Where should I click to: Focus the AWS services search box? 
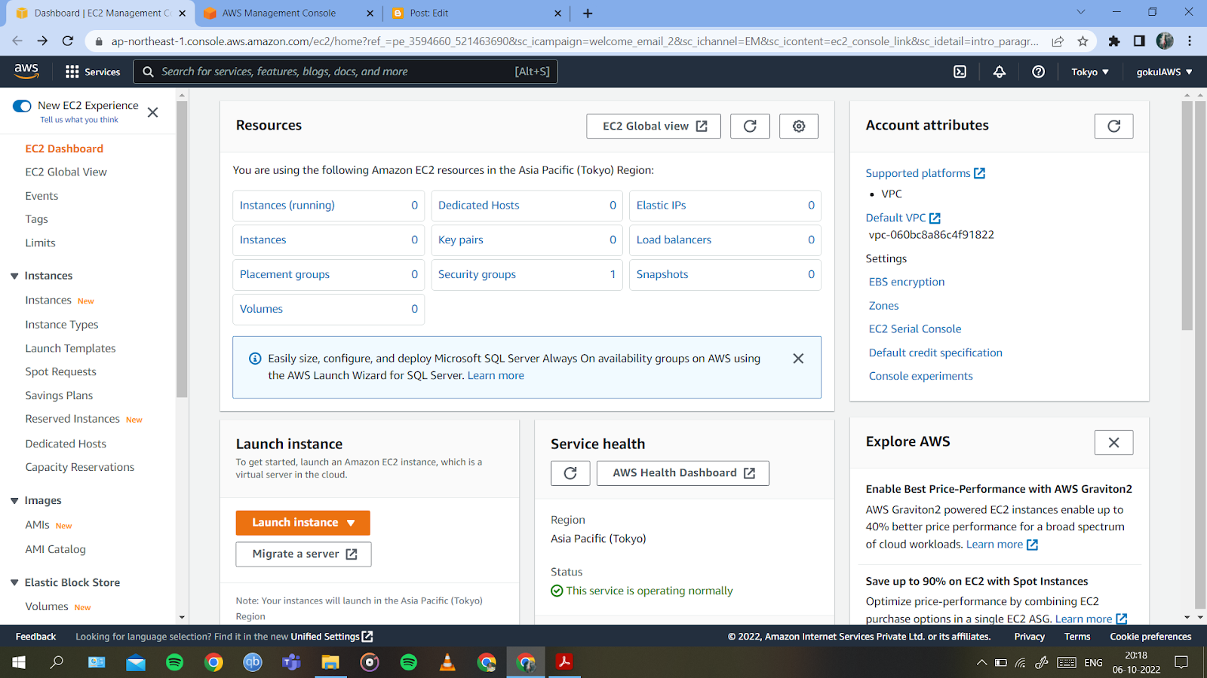(346, 72)
